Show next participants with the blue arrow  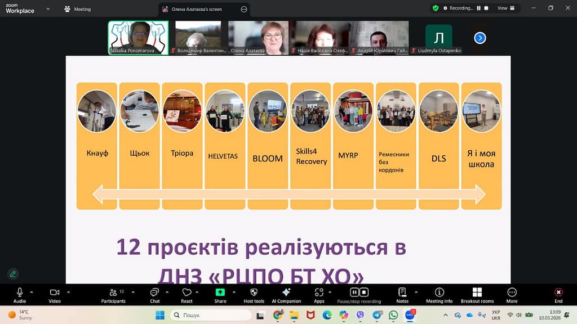480,38
